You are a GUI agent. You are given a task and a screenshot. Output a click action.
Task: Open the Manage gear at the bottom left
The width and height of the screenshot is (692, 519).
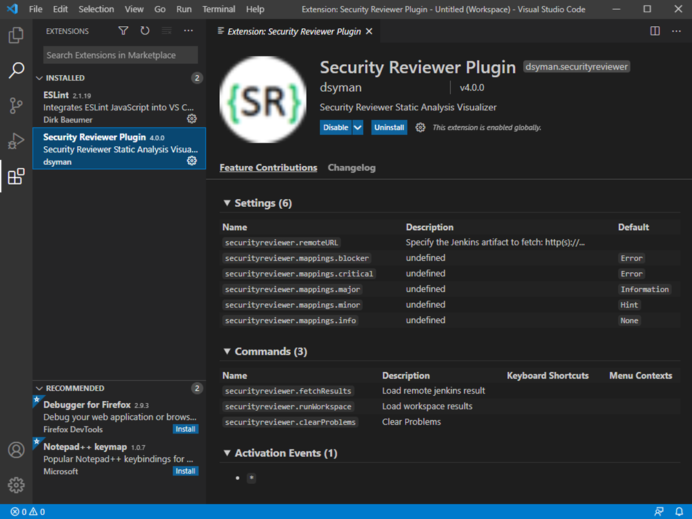(x=16, y=485)
